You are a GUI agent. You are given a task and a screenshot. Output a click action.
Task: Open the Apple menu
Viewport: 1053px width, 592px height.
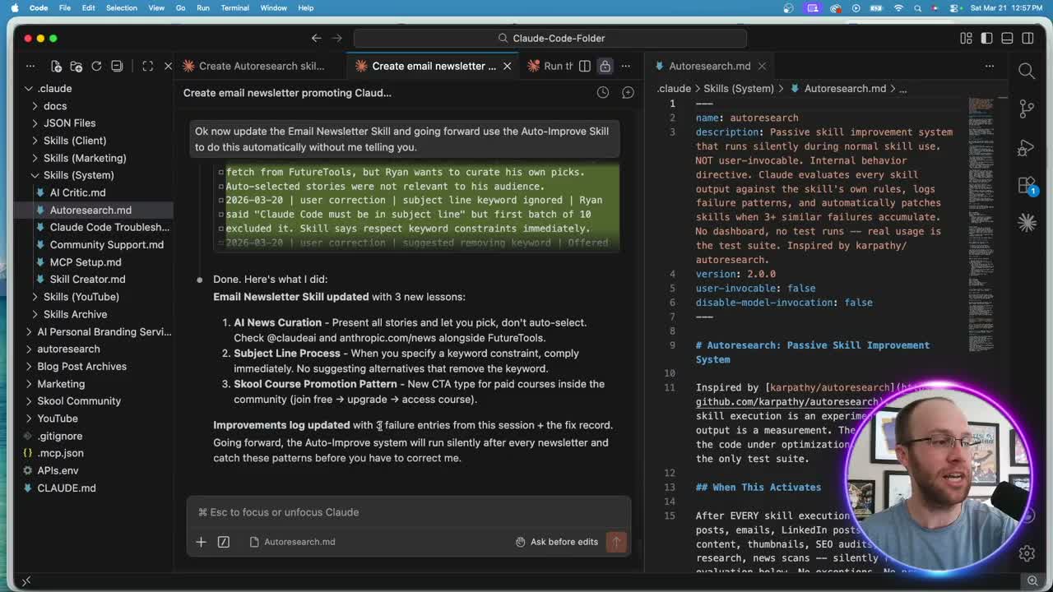pyautogui.click(x=14, y=7)
